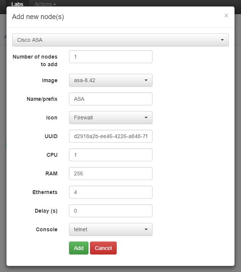Open the Actions dropdown menu
This screenshot has height=272, width=241.
tap(45, 4)
